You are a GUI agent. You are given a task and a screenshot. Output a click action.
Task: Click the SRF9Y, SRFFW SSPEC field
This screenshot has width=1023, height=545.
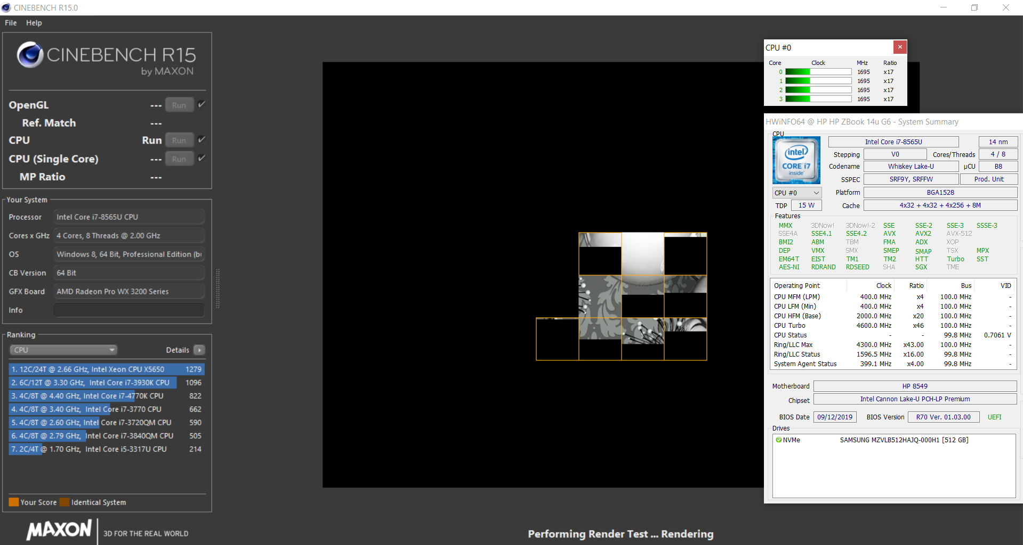[x=911, y=179]
